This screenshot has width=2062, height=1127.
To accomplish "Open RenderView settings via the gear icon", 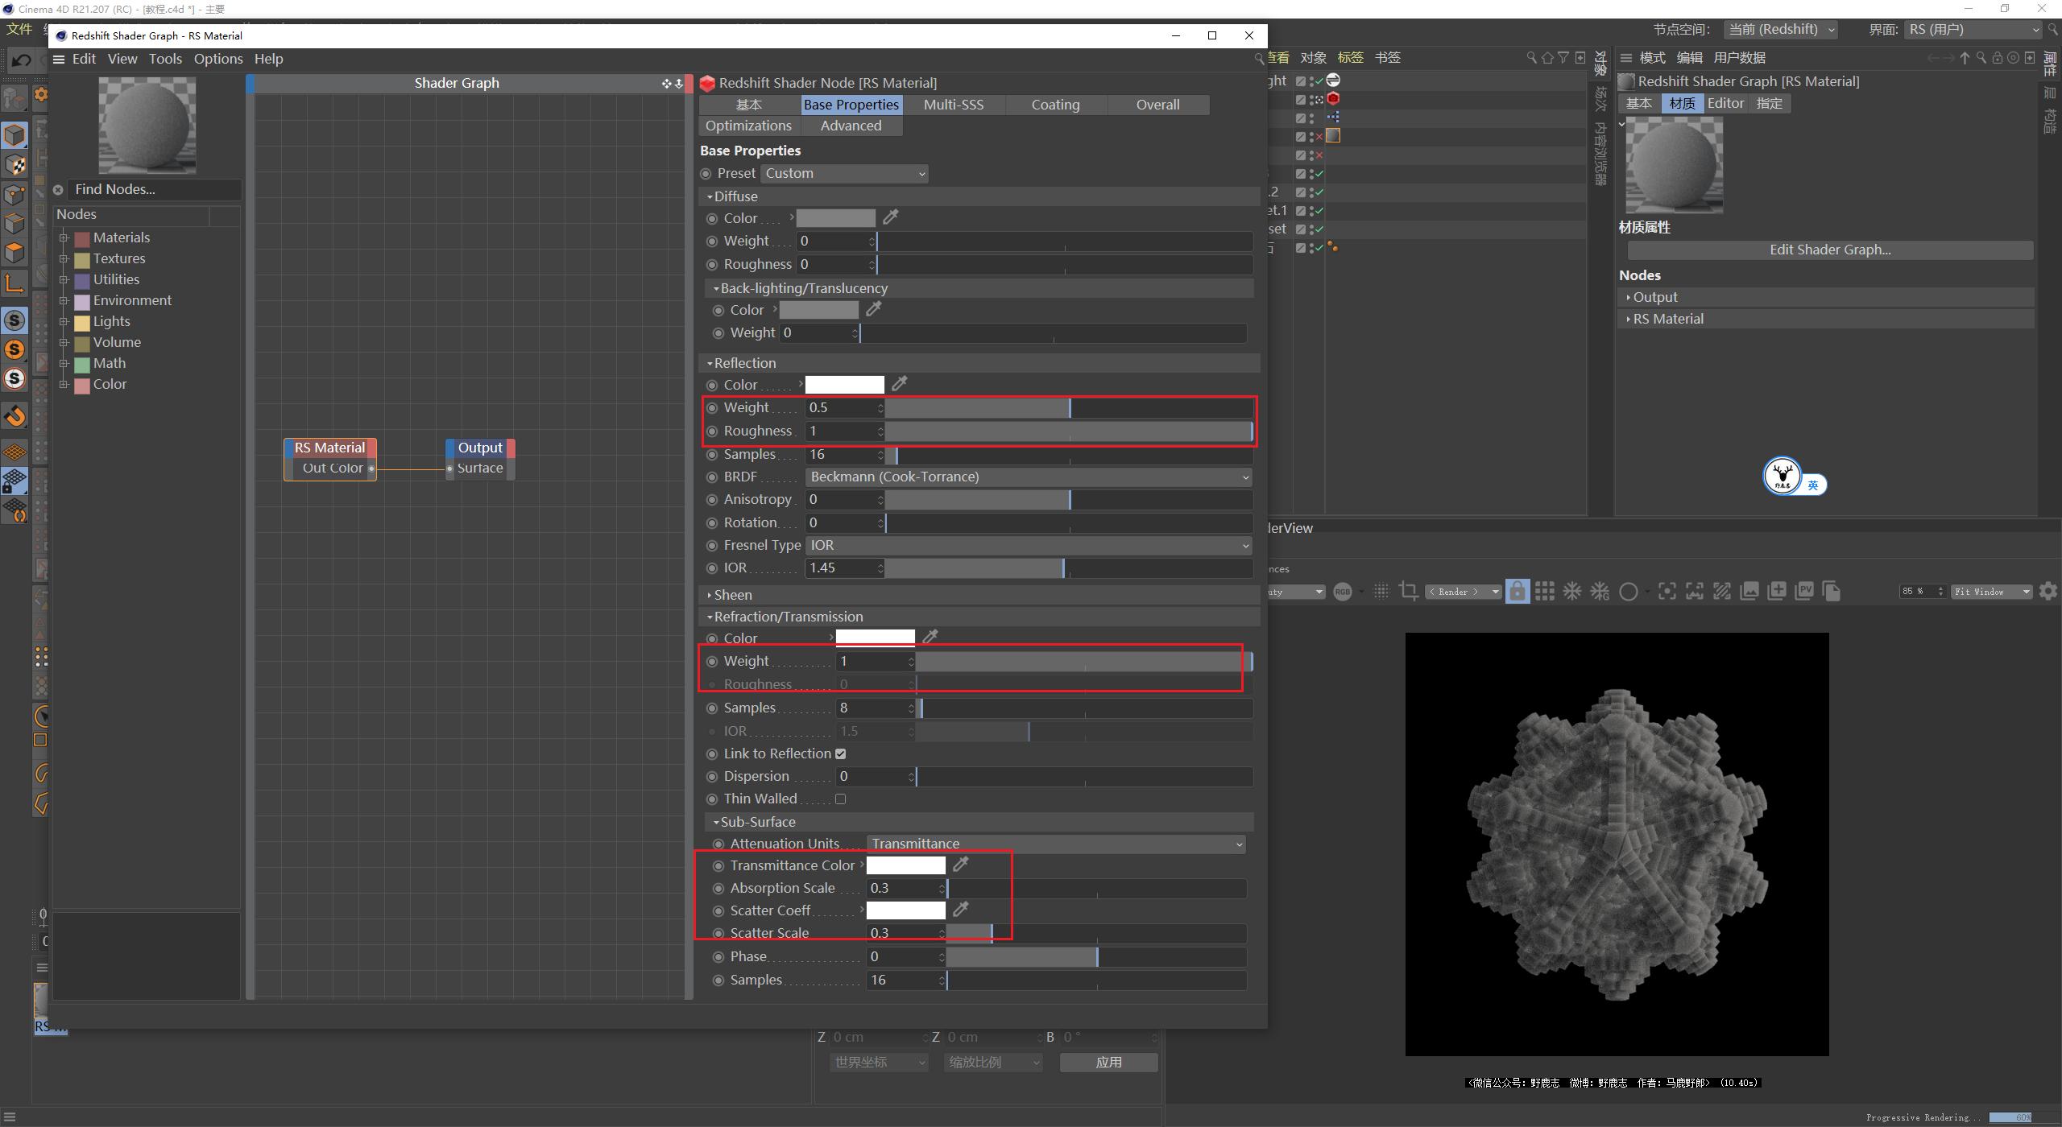I will [2048, 591].
